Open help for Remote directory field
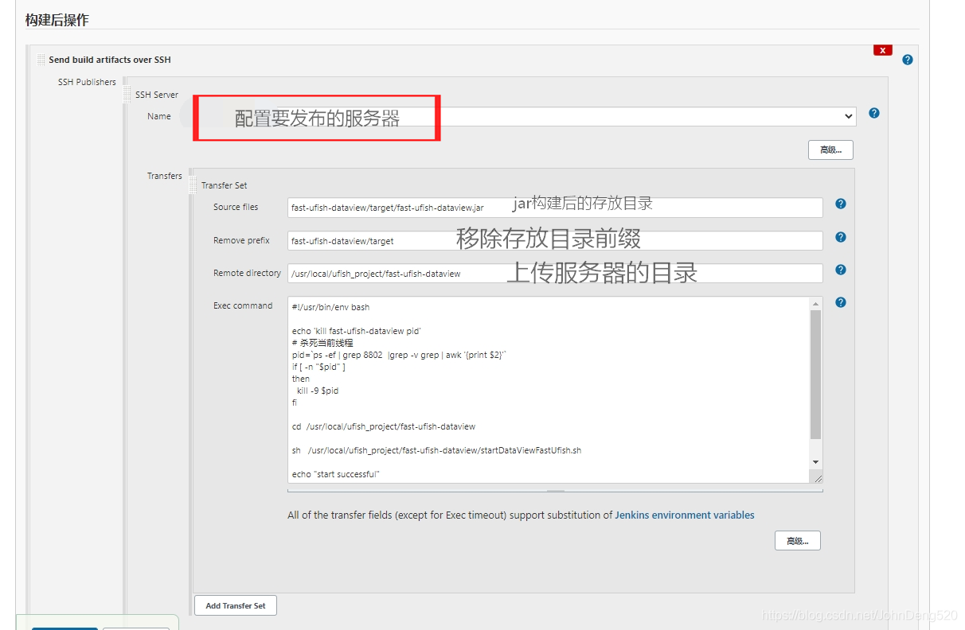Screen dimensions: 965x630 [x=841, y=270]
